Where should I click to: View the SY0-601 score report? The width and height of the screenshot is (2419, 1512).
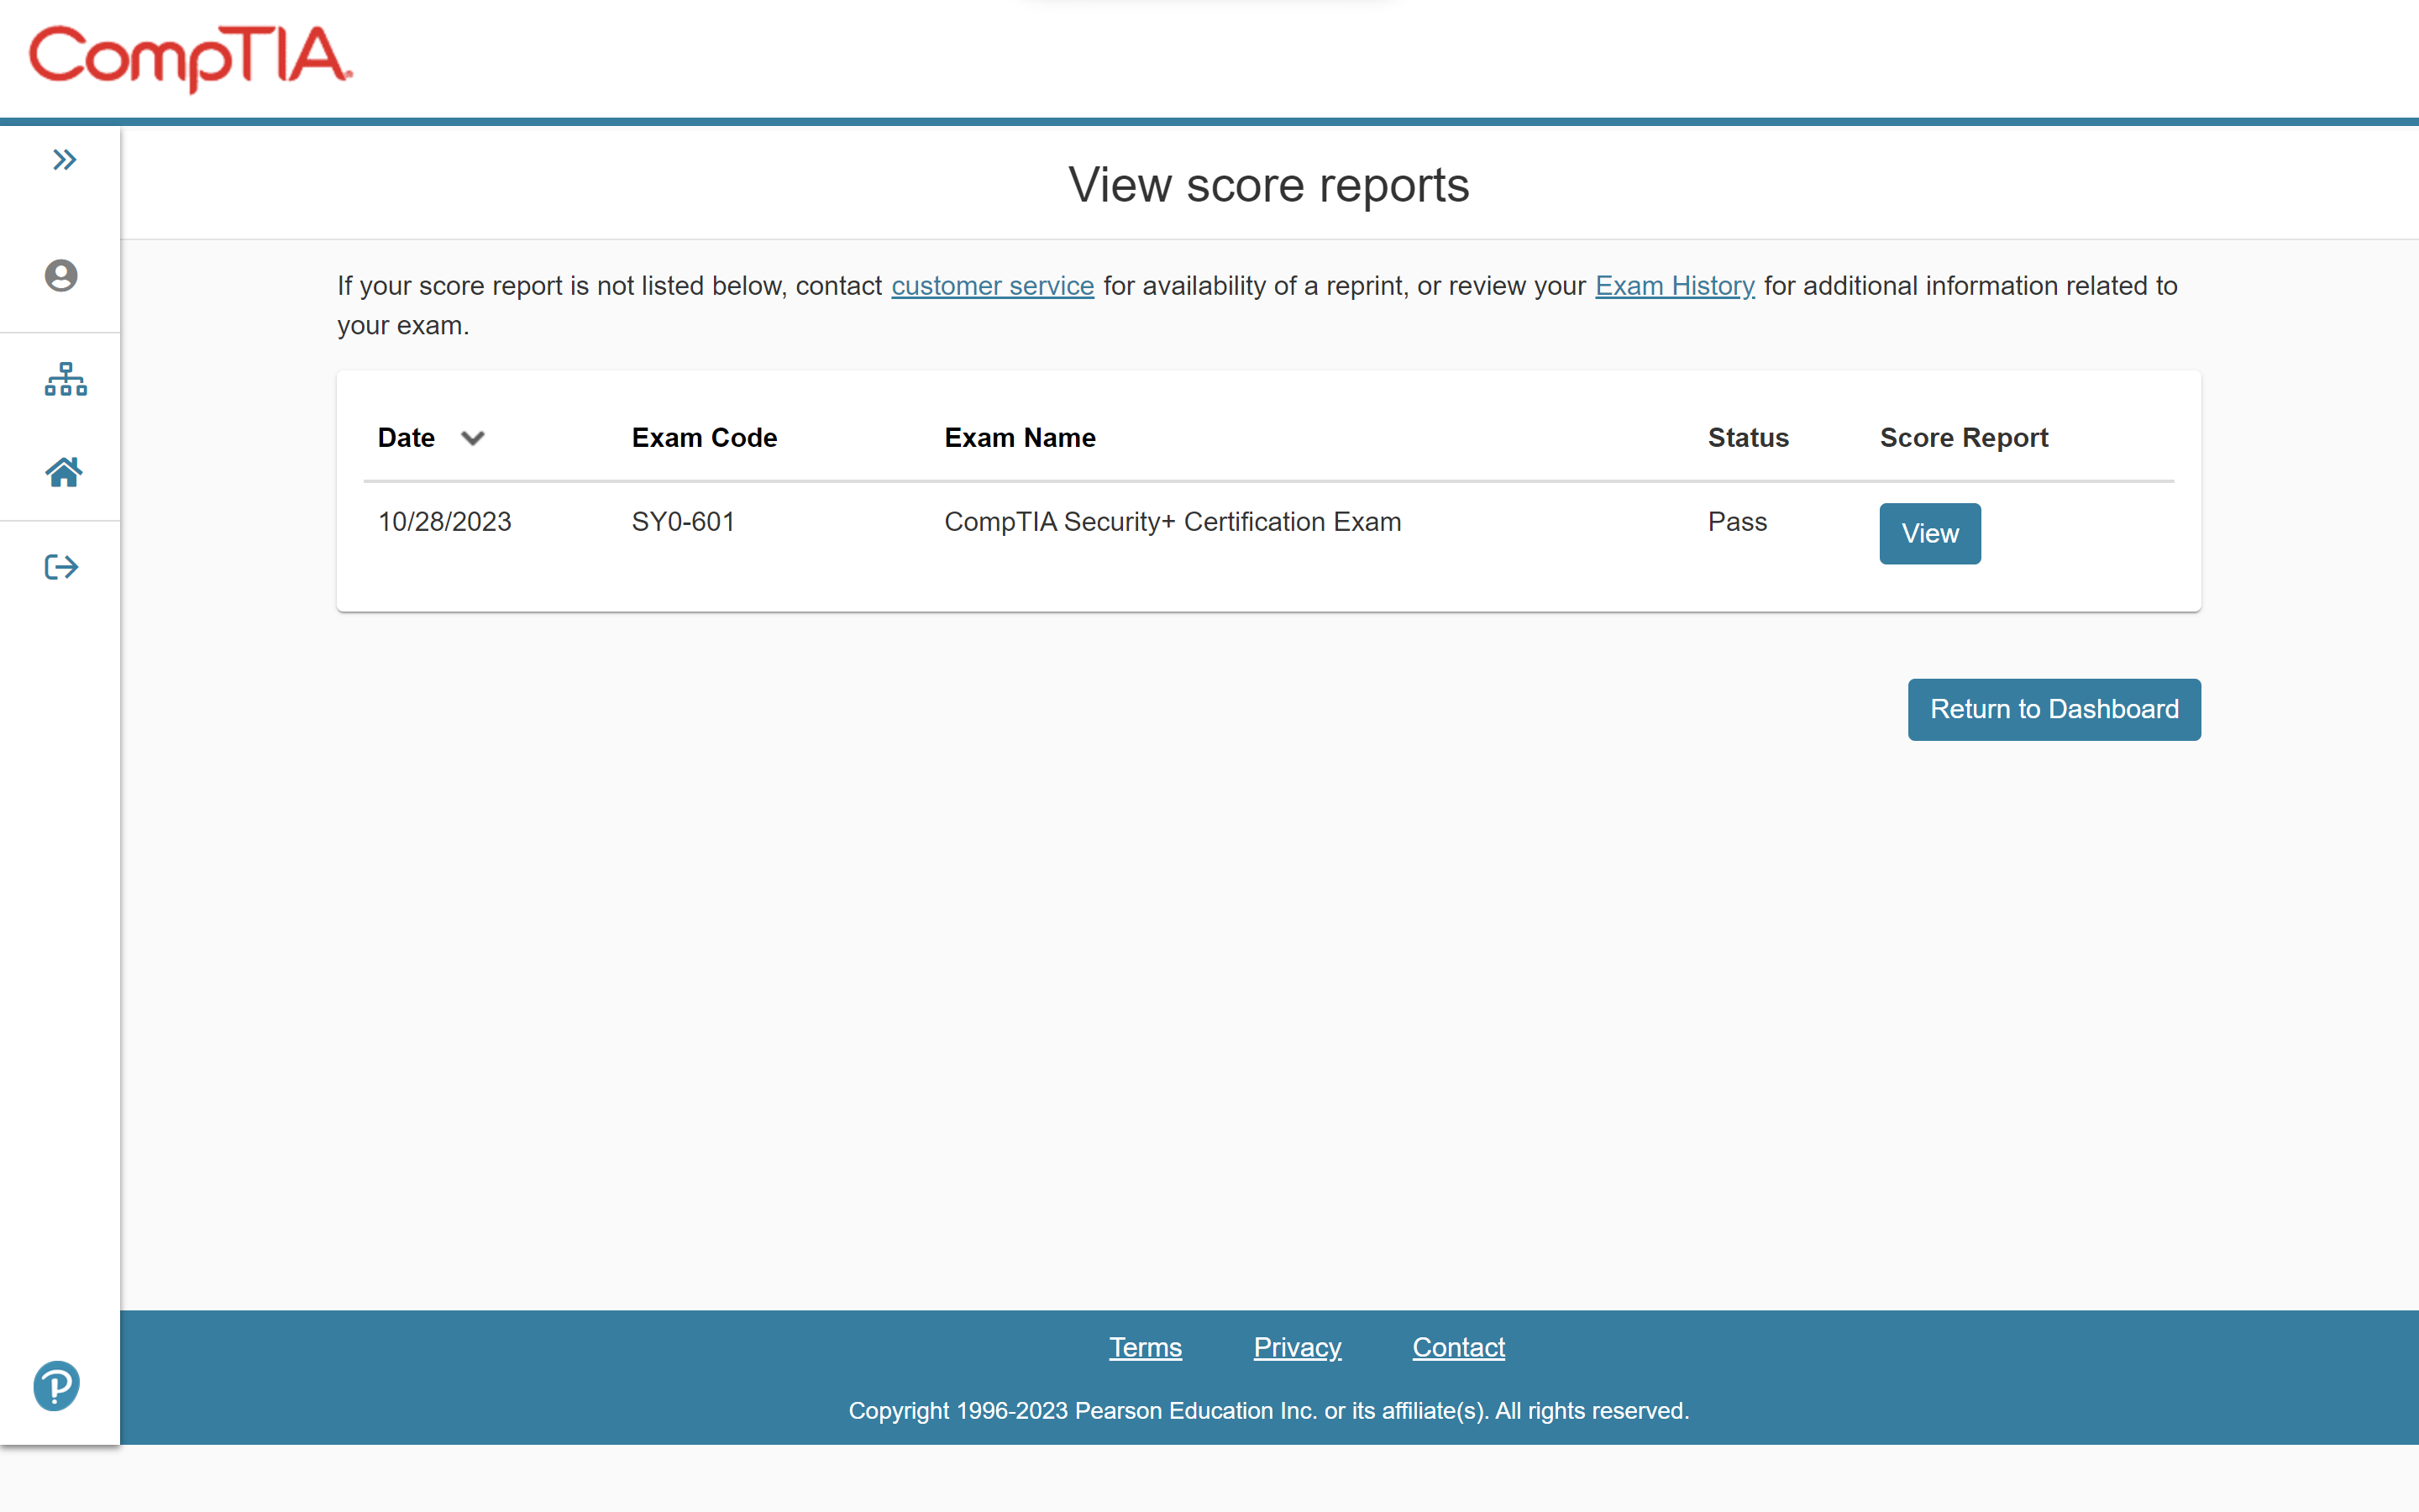pyautogui.click(x=1929, y=534)
